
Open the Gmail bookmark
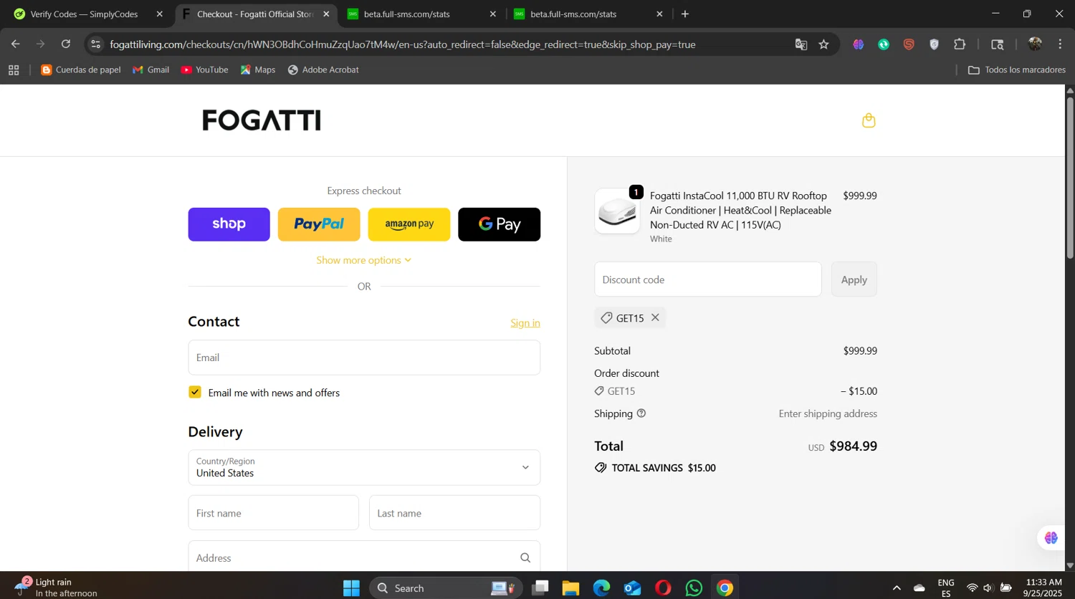tap(151, 70)
